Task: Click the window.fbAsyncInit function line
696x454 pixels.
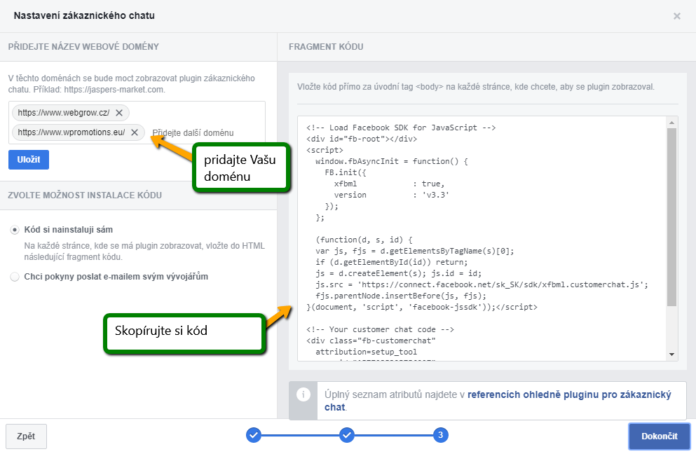Action: (x=392, y=162)
